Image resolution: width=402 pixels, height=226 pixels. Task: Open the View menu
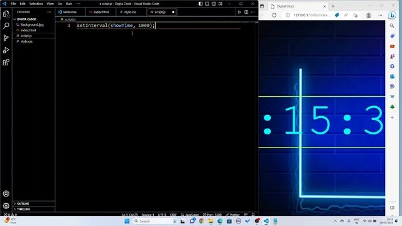50,4
